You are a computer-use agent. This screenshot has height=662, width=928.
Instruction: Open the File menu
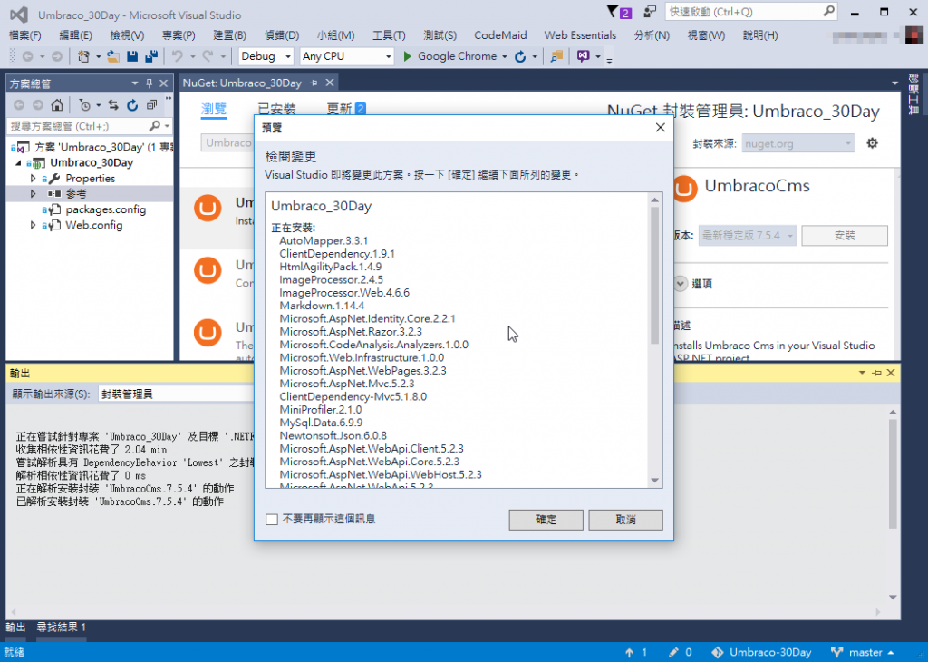pos(24,35)
